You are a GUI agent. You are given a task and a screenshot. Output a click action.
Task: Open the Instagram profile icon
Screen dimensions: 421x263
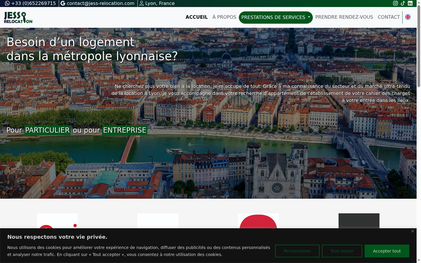[x=395, y=3]
